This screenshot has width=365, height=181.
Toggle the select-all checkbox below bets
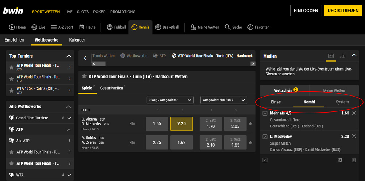[265, 160]
